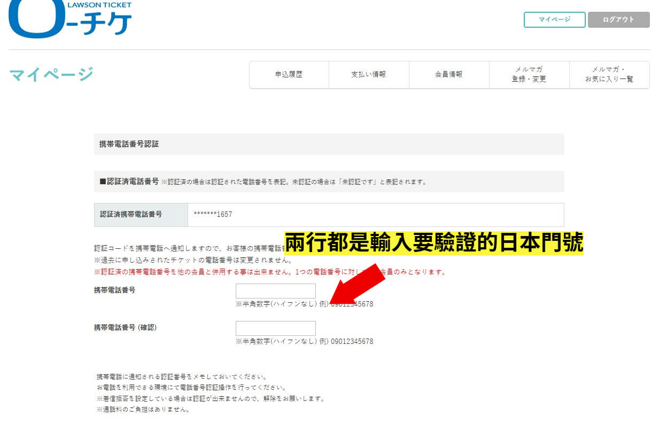Image resolution: width=651 pixels, height=424 pixels.
Task: Click the Lawson Ticket logo
Action: click(x=69, y=19)
